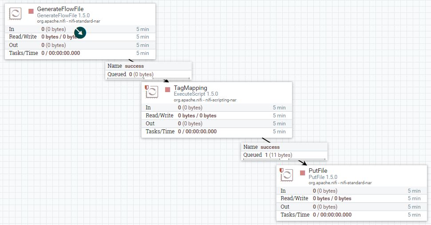
Task: Click the PutFile processor icon
Action: [287, 175]
